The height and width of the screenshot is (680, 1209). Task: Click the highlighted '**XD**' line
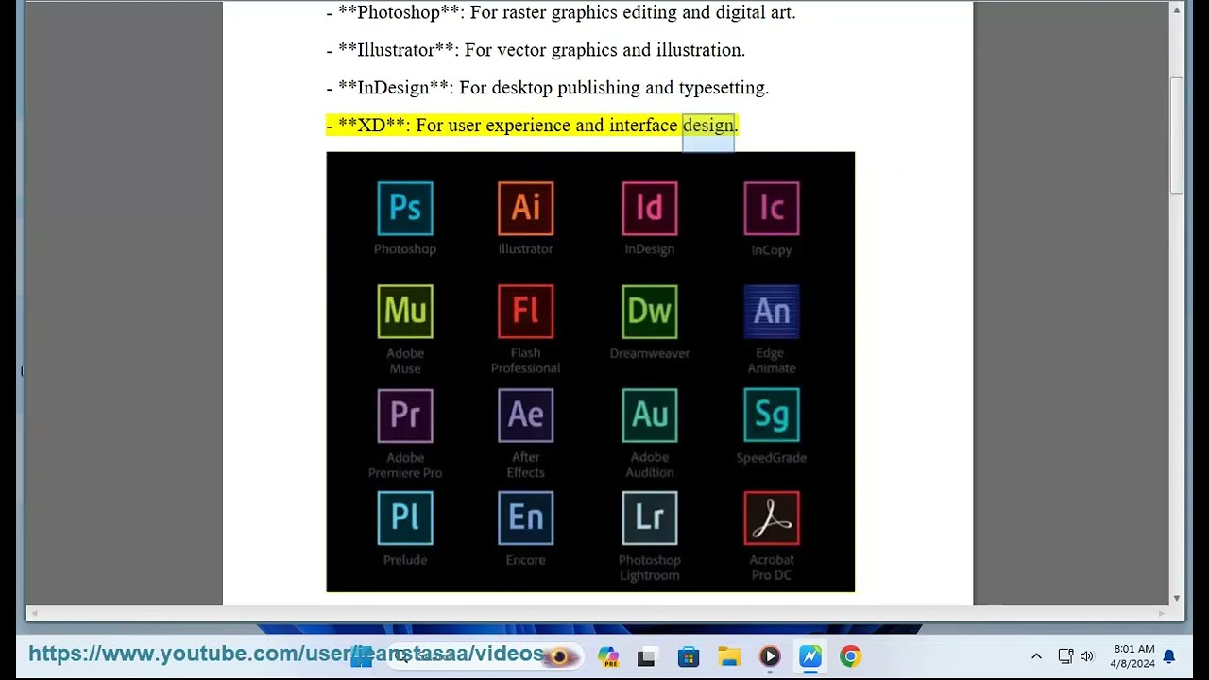tap(532, 126)
